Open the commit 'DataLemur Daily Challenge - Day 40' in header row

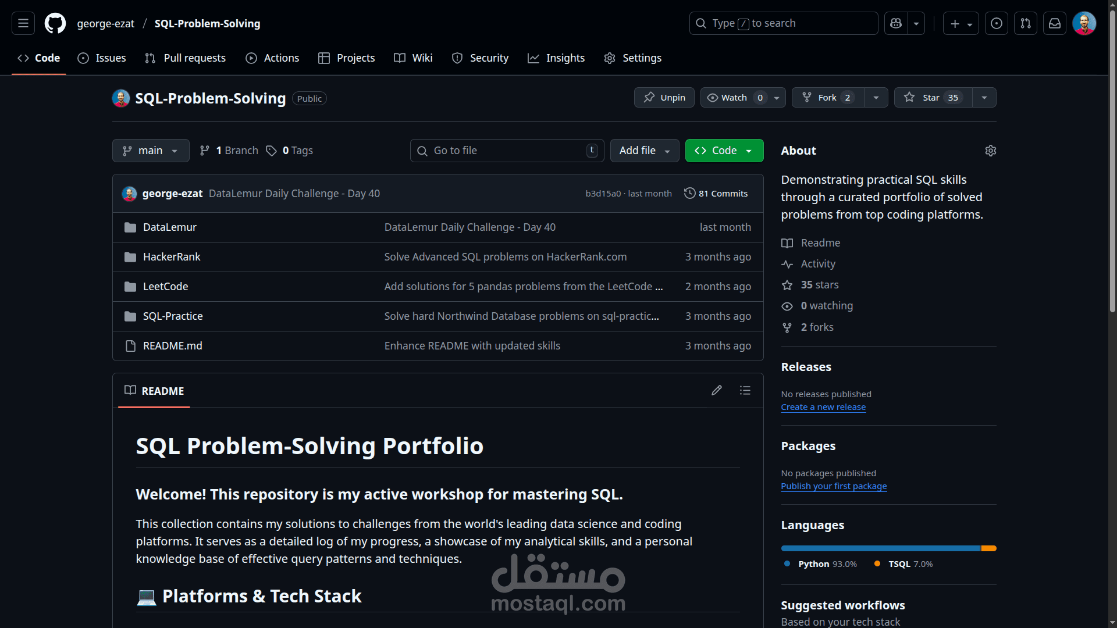click(x=294, y=194)
